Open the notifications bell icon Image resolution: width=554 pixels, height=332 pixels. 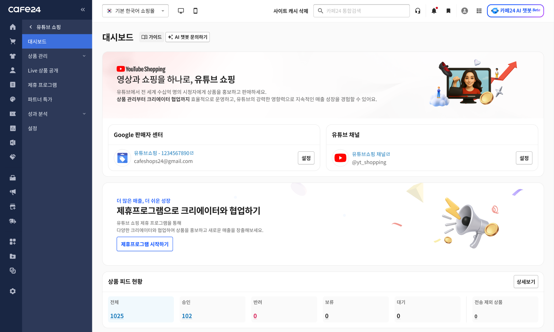coord(434,11)
